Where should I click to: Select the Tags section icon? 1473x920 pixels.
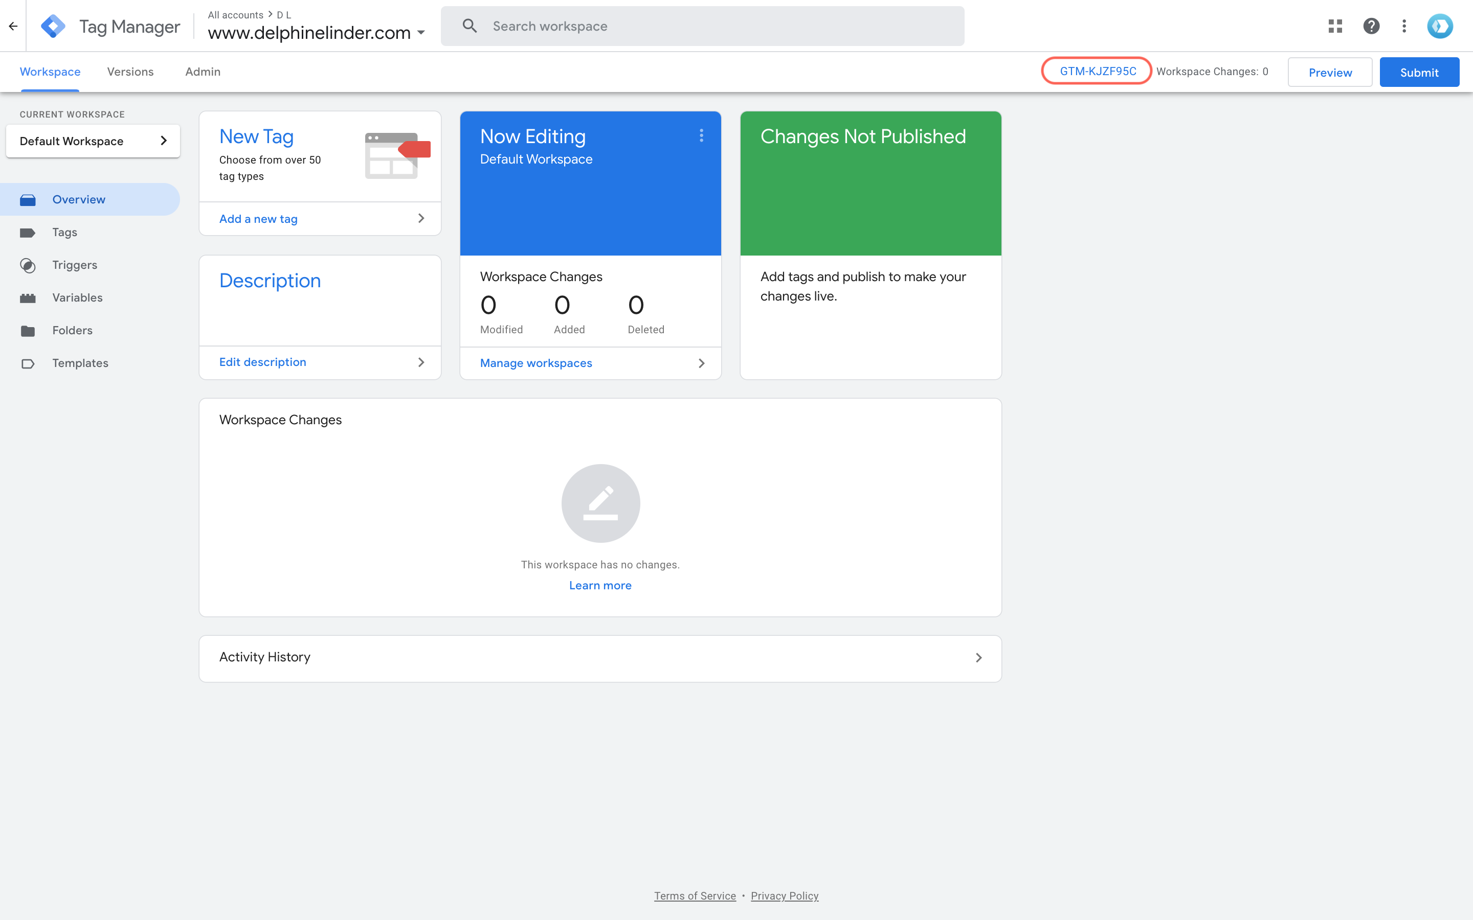(28, 232)
